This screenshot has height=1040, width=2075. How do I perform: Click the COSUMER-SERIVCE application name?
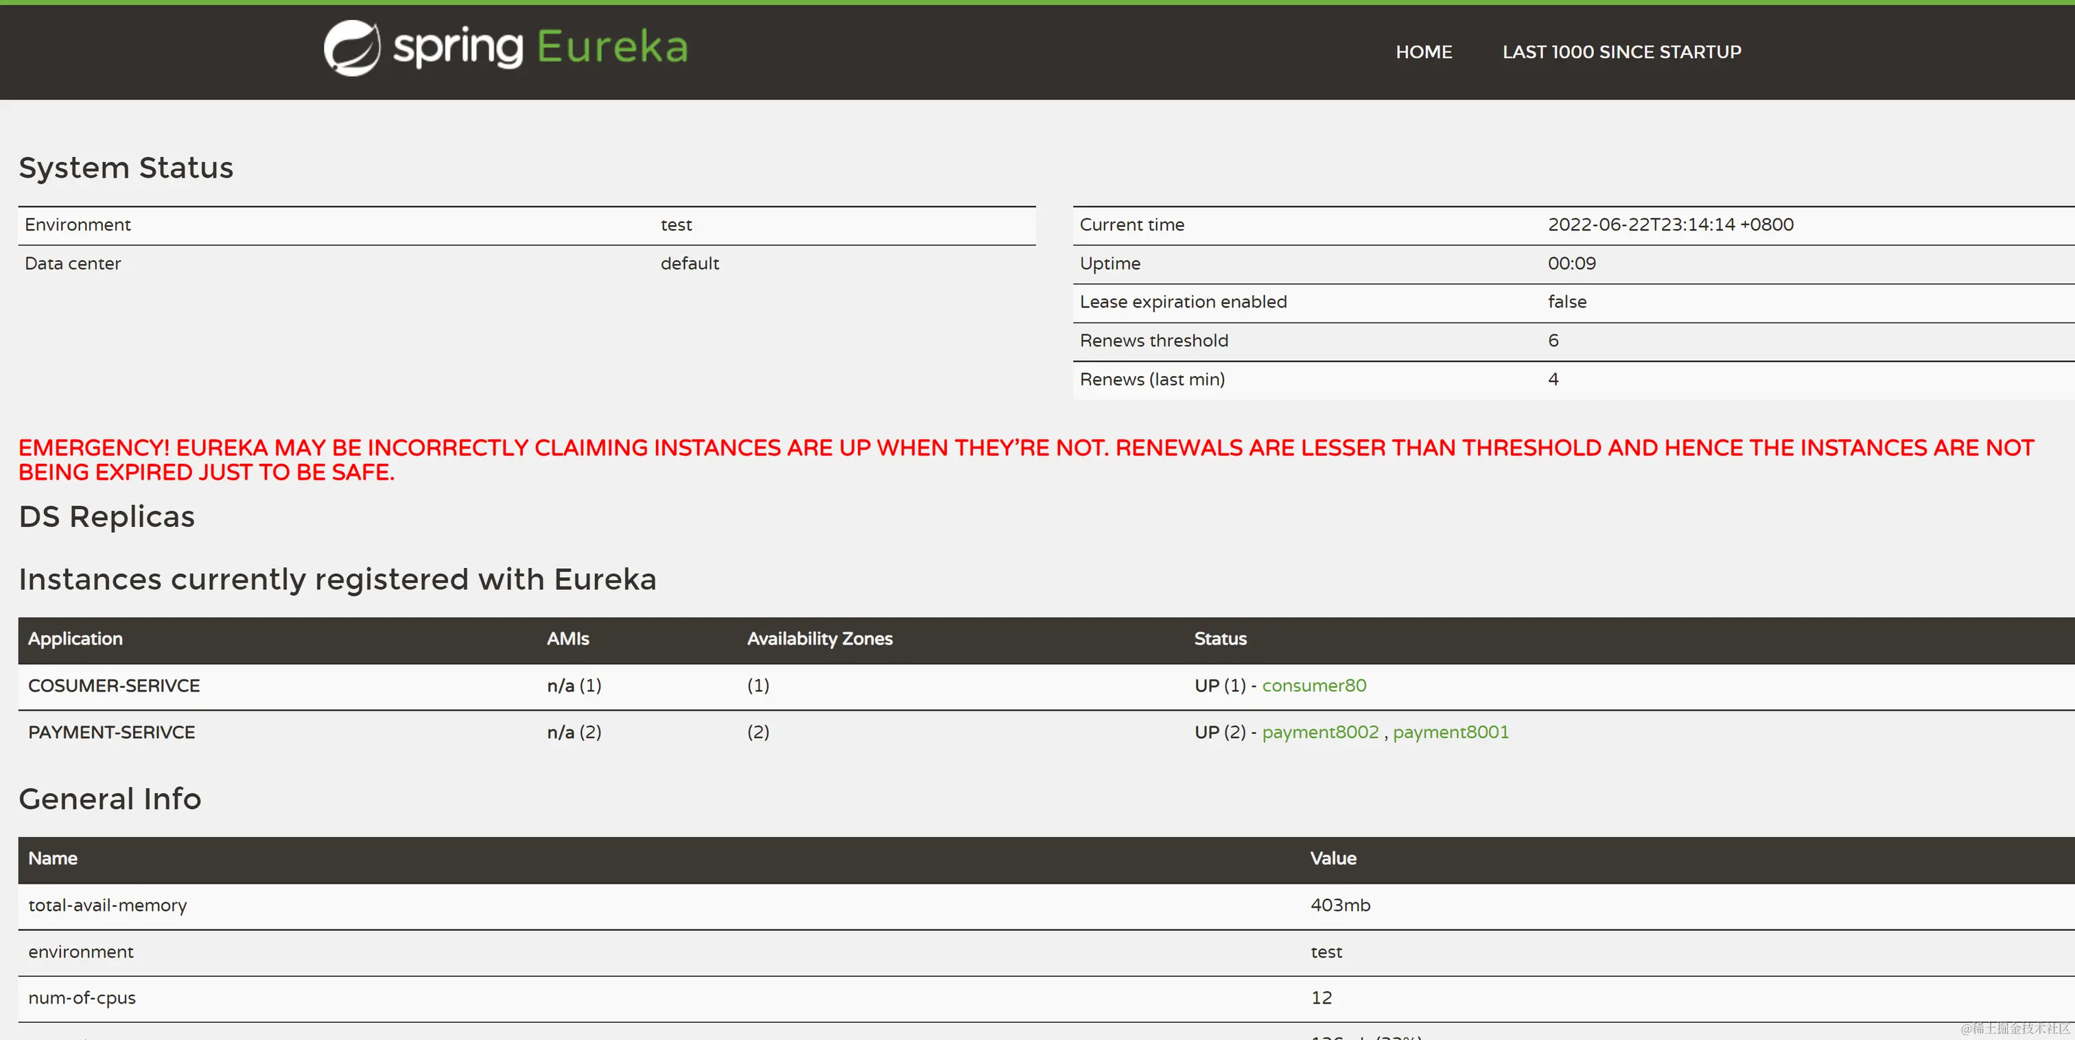tap(114, 685)
